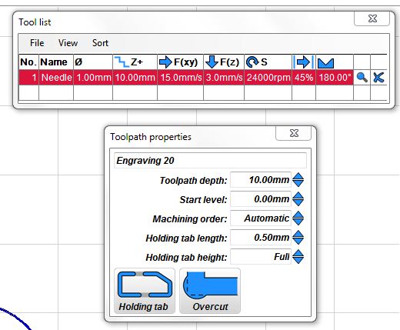400x330 pixels.
Task: Change Holding tab height with stepper arrows
Action: click(x=298, y=256)
